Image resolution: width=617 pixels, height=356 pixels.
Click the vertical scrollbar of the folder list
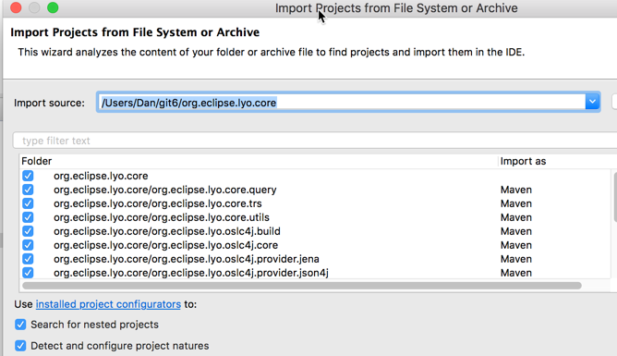pos(614,197)
